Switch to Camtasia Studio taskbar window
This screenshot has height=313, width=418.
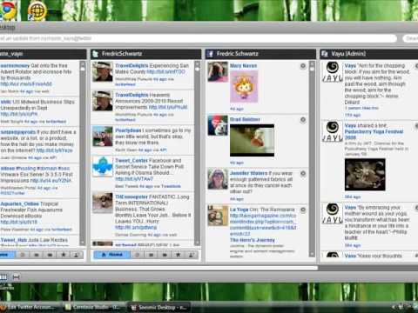coord(94,307)
